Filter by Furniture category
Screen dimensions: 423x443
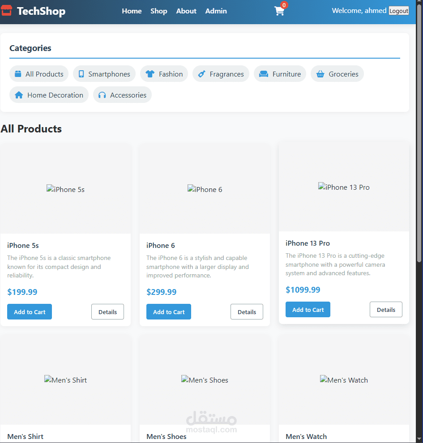(x=280, y=74)
